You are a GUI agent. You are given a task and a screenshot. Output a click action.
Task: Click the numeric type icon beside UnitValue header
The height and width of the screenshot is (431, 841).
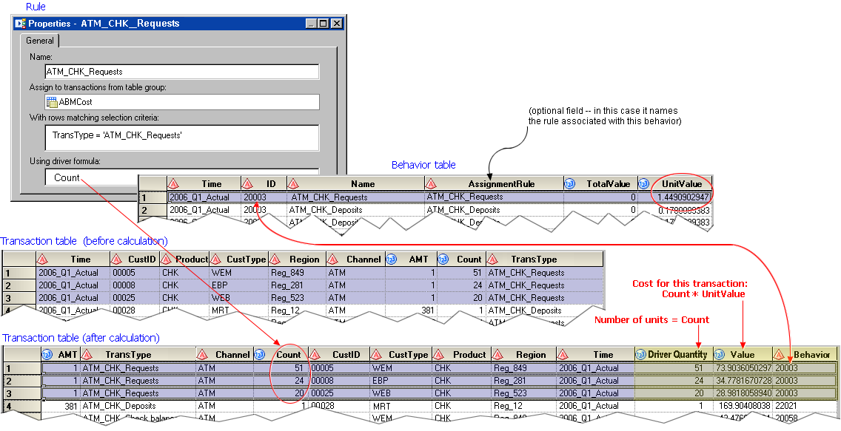(644, 183)
